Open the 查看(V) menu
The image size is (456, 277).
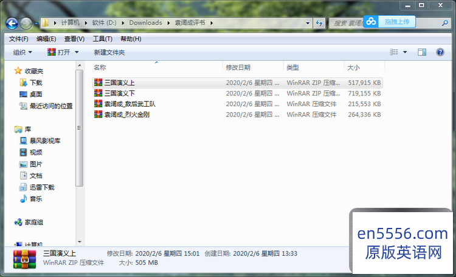tap(74, 39)
